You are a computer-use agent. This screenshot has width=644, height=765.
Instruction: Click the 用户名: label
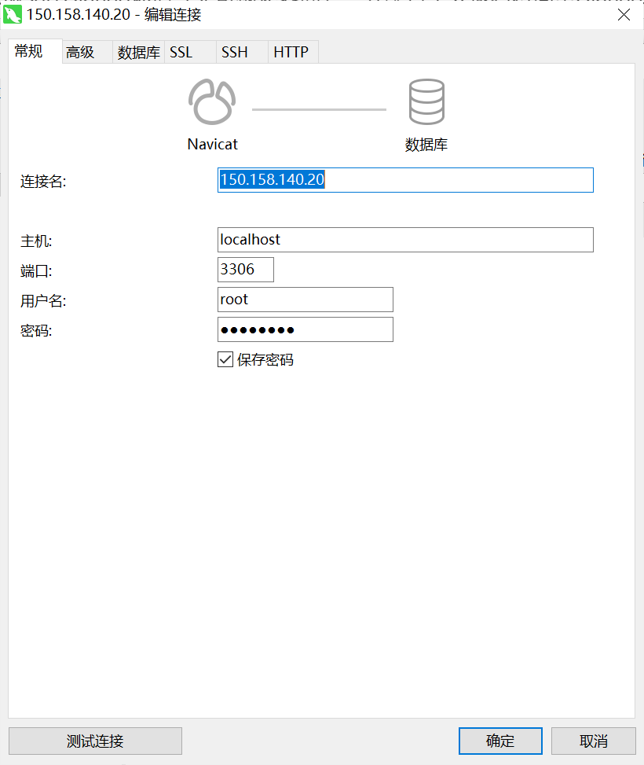point(43,301)
